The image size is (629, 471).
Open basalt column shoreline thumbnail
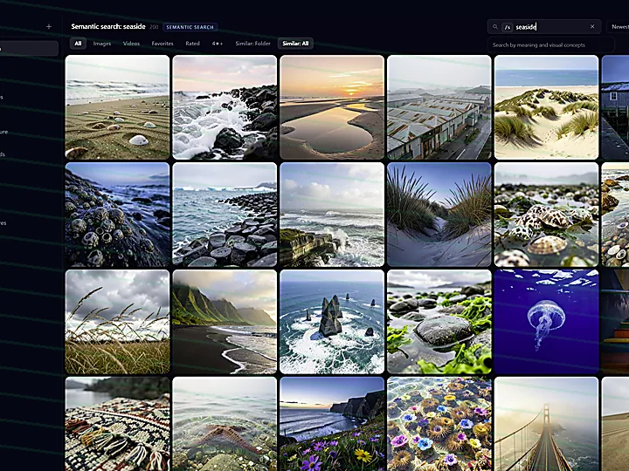(x=225, y=215)
